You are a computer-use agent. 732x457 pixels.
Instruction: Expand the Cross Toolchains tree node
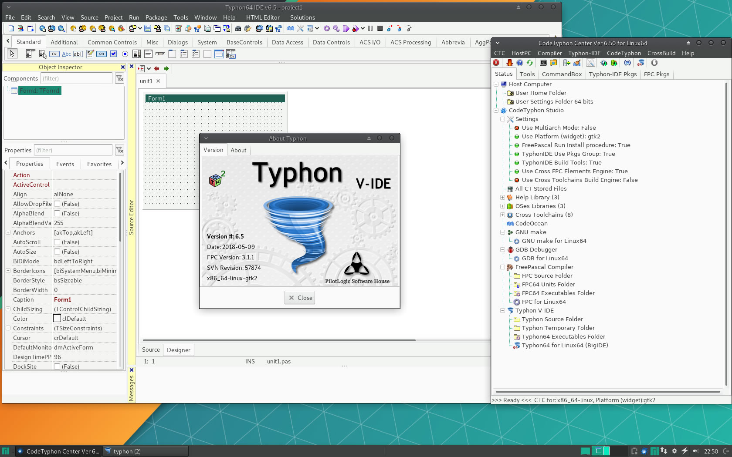pos(502,215)
